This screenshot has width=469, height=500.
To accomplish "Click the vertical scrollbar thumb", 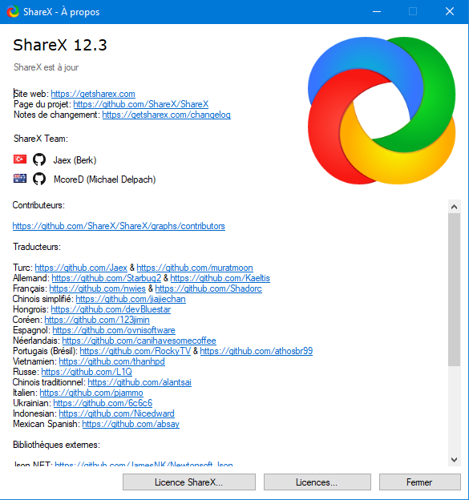I will click(x=454, y=289).
